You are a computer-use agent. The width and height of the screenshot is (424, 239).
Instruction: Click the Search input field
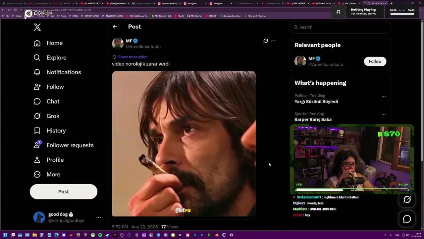pyautogui.click(x=341, y=27)
